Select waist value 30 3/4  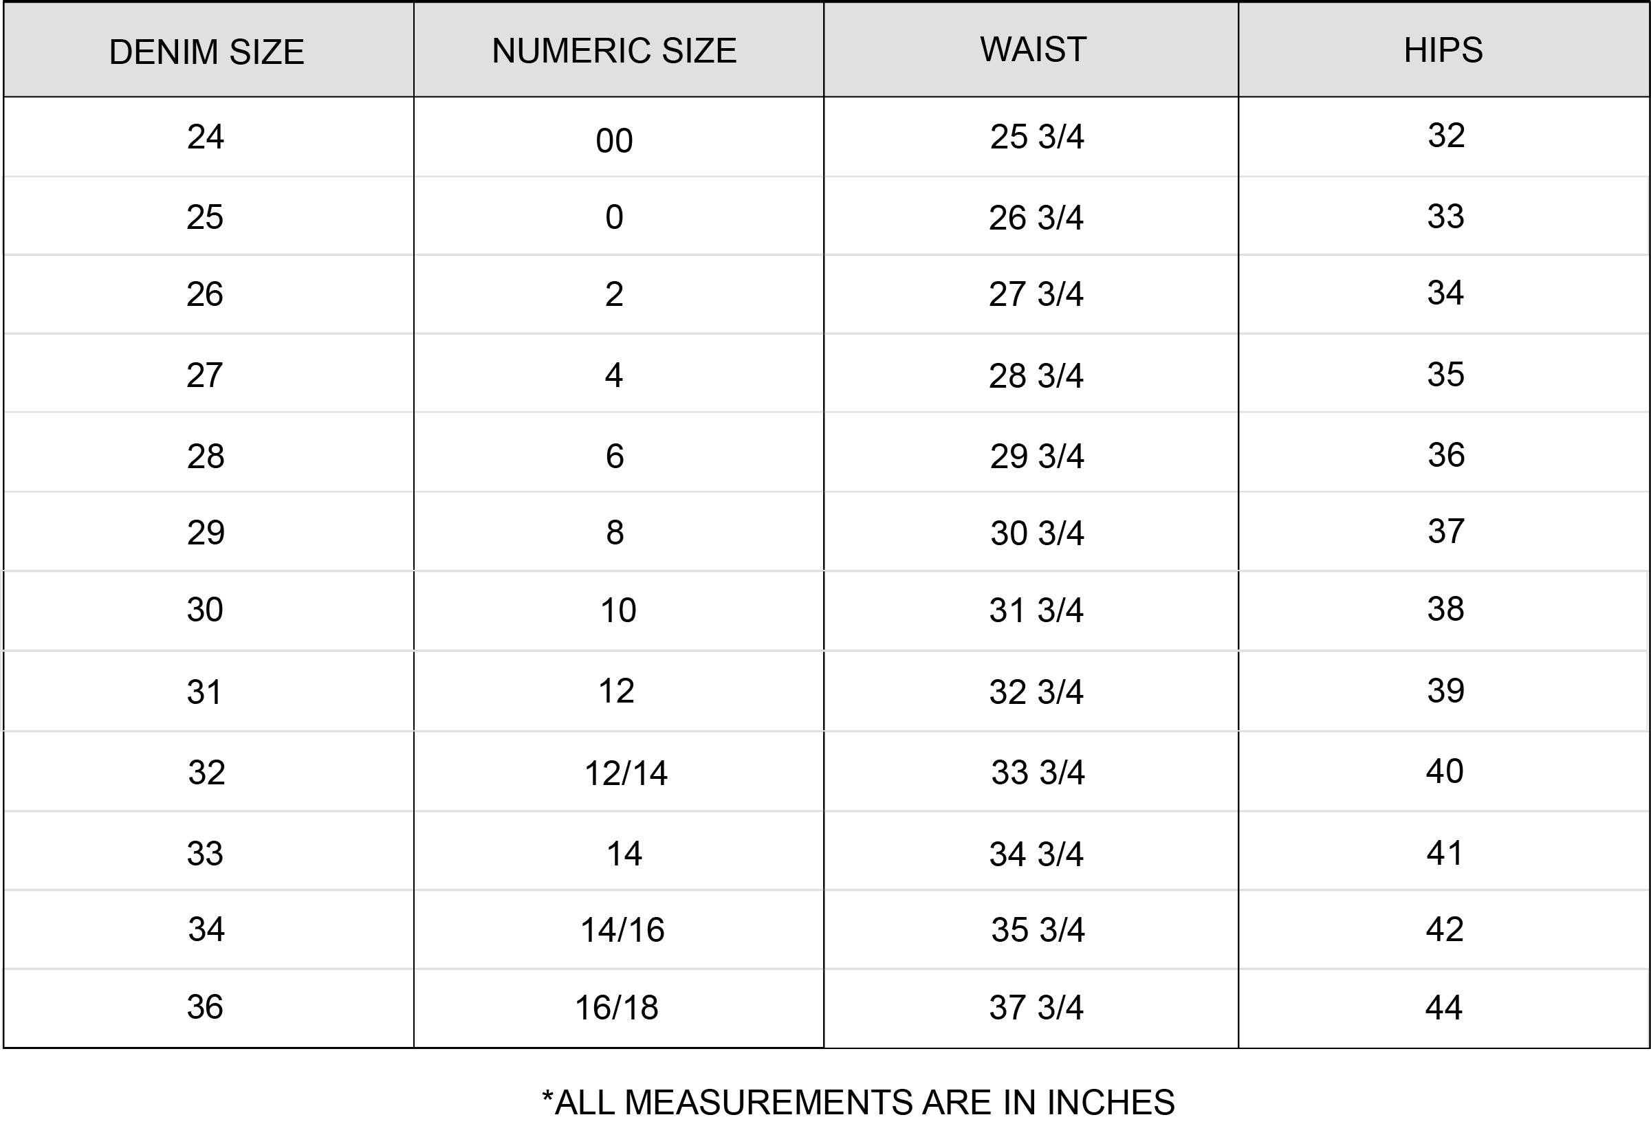1036,533
